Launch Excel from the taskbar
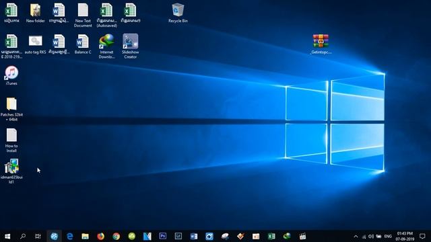The image size is (431, 242). (271, 236)
